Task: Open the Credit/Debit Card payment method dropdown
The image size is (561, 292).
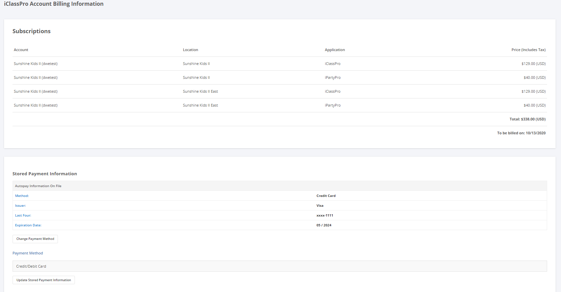Action: 280,266
